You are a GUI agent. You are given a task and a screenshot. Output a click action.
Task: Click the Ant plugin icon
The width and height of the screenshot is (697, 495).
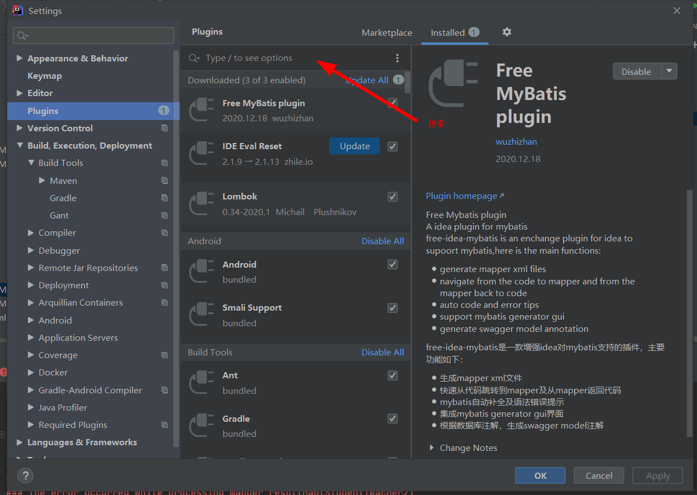[202, 382]
